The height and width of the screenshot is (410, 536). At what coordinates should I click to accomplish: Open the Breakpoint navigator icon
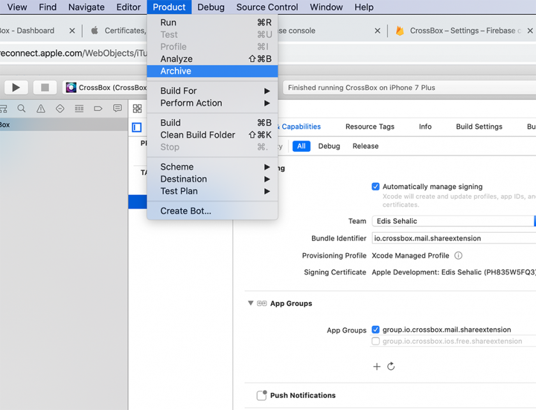98,108
